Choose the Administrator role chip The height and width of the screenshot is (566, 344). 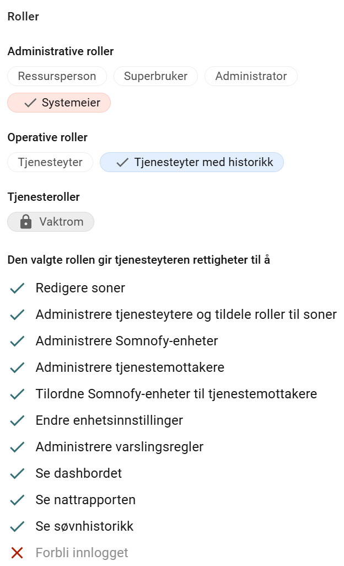251,76
